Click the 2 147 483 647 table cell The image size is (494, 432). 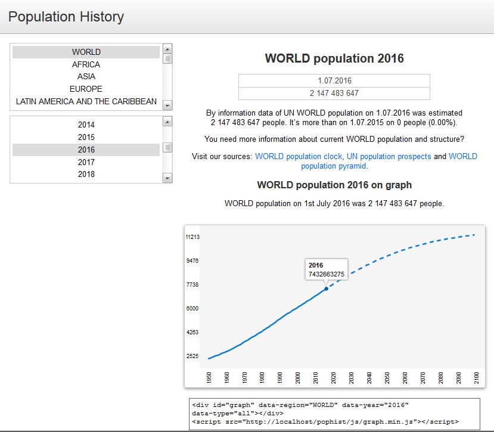click(334, 94)
